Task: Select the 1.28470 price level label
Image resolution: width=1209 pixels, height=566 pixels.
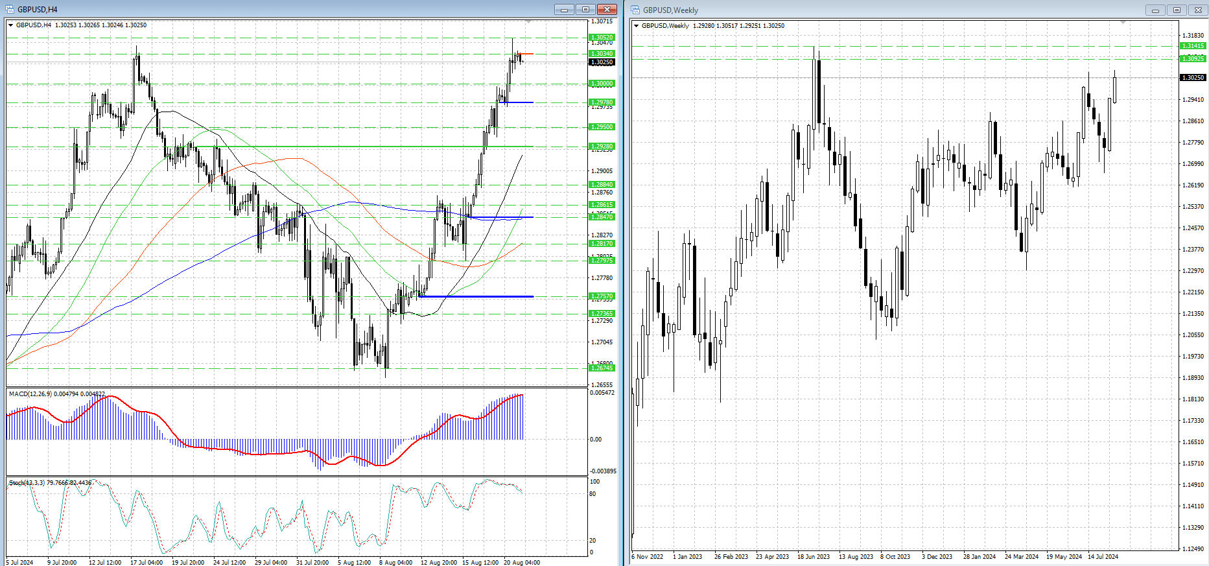Action: (602, 217)
